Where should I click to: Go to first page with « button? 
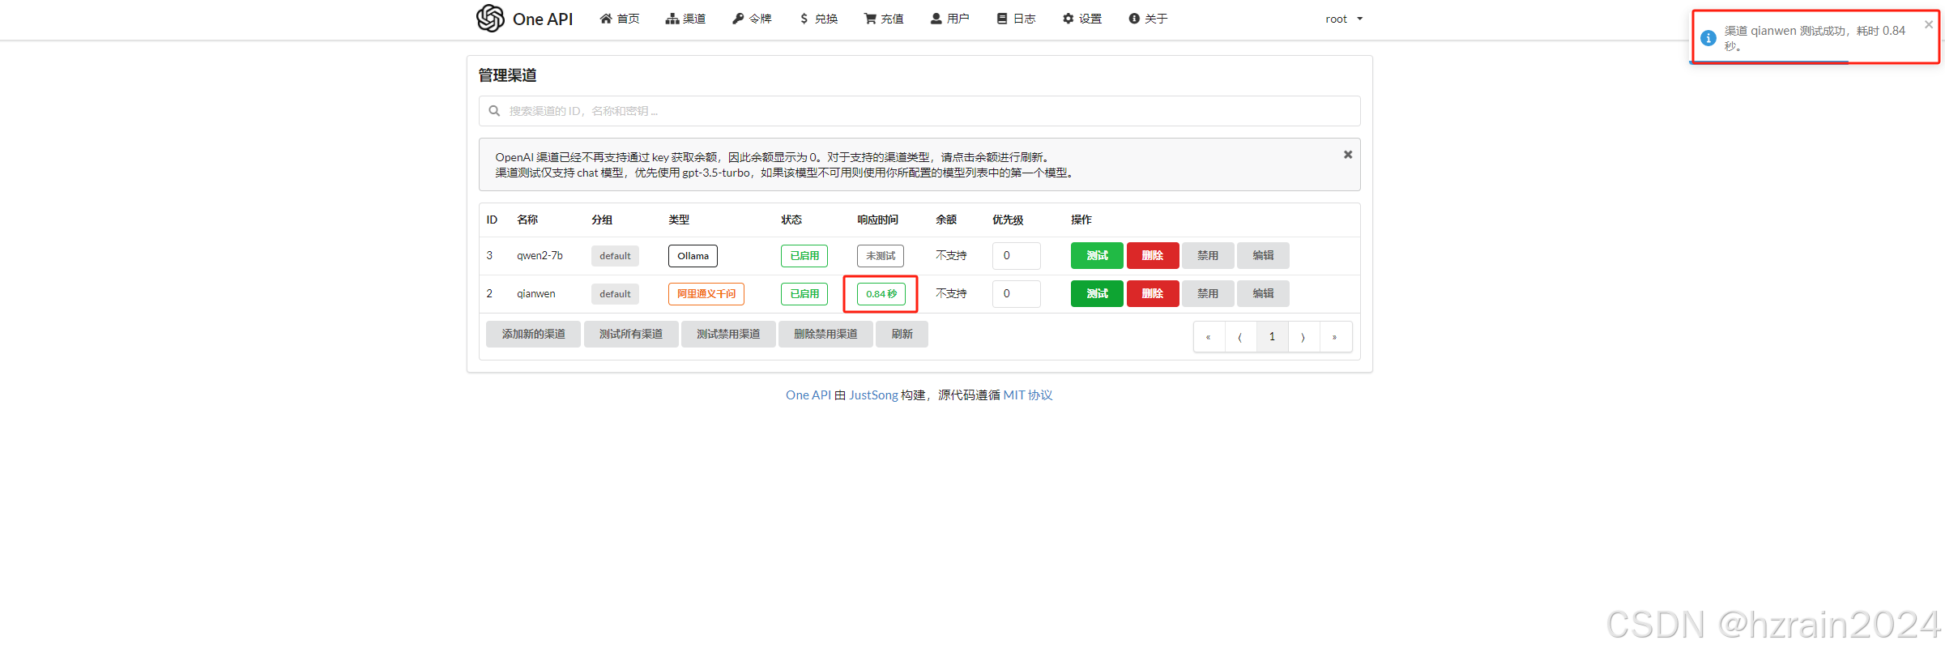click(x=1209, y=337)
